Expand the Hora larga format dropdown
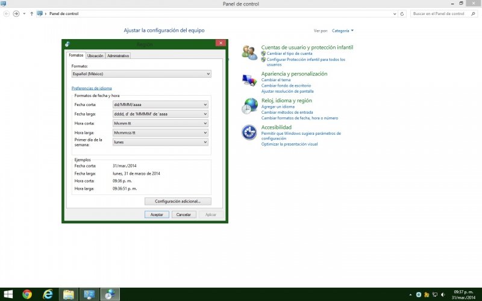The width and height of the screenshot is (482, 301). click(x=160, y=132)
